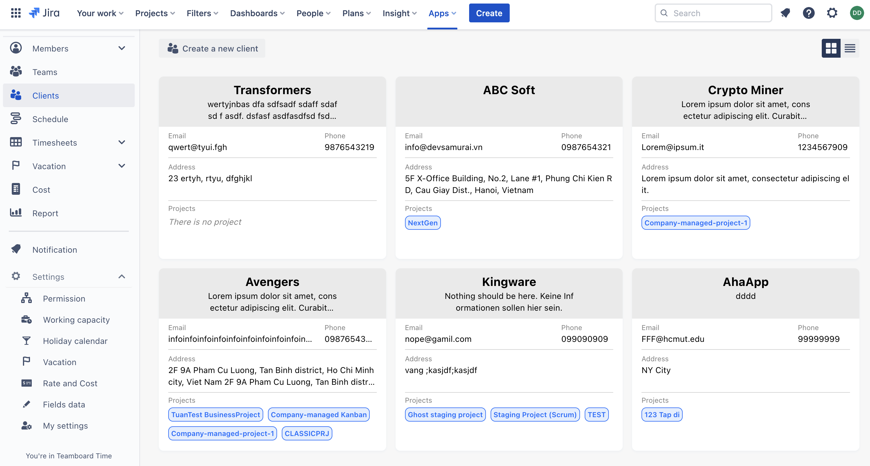Viewport: 870px width, 466px height.
Task: Click Create a new client button
Action: coord(212,48)
